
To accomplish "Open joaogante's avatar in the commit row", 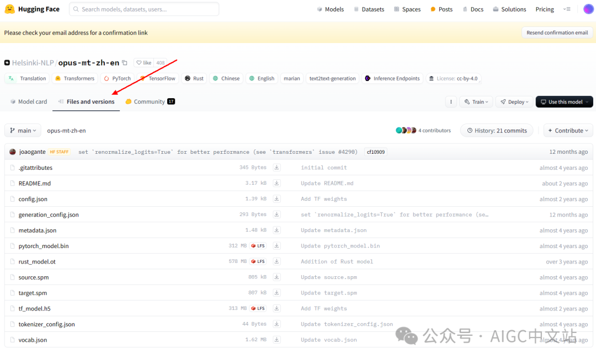I will (x=13, y=152).
